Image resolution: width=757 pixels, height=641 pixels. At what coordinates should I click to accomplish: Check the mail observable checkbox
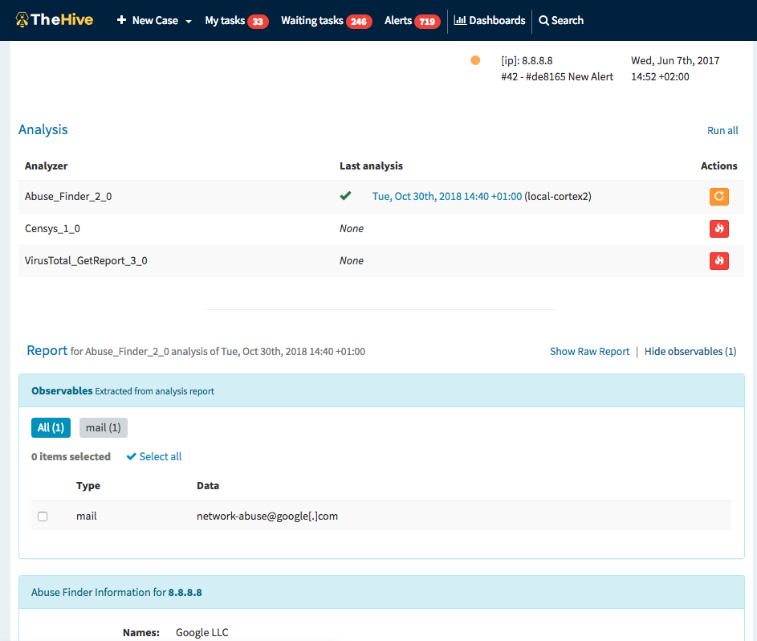tap(43, 516)
